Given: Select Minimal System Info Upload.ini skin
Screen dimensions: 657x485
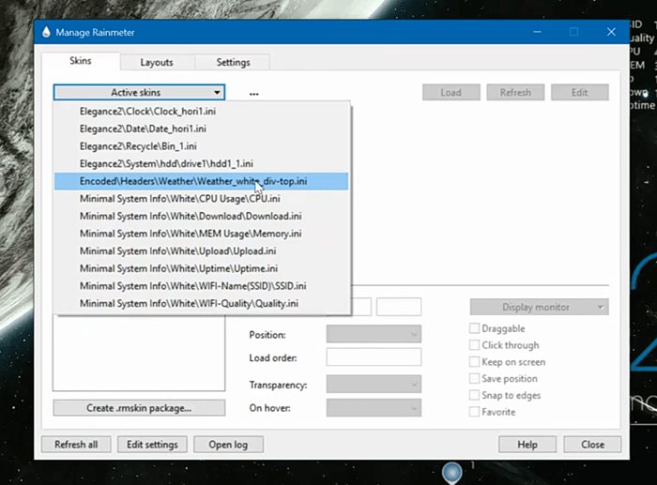Looking at the screenshot, I should 202,250.
